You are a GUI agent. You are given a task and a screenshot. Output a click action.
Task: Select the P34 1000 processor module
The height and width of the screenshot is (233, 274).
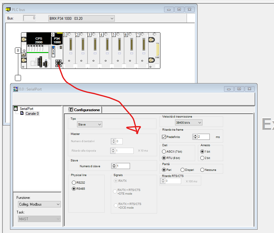click(57, 49)
